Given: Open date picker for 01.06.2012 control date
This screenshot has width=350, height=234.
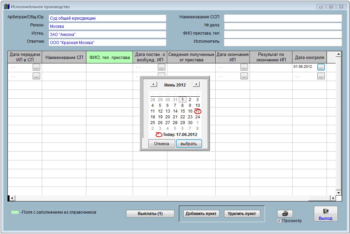Looking at the screenshot, I should tap(321, 67).
